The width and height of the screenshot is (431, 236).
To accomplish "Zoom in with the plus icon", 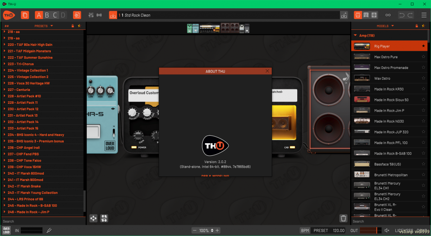I will pyautogui.click(x=217, y=231).
